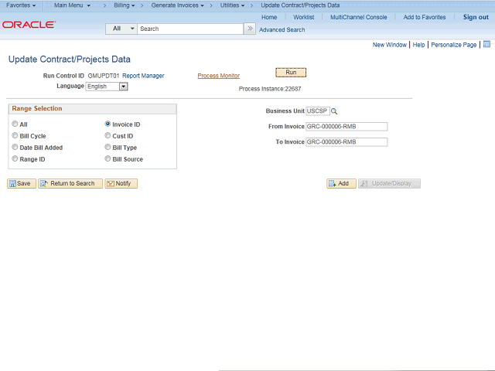Click the Add button

341,184
